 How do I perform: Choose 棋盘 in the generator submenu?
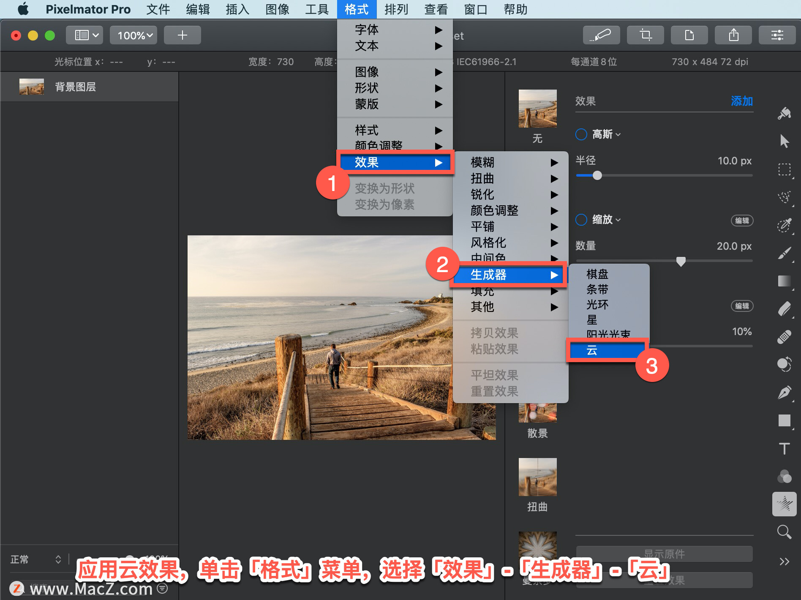(x=609, y=274)
